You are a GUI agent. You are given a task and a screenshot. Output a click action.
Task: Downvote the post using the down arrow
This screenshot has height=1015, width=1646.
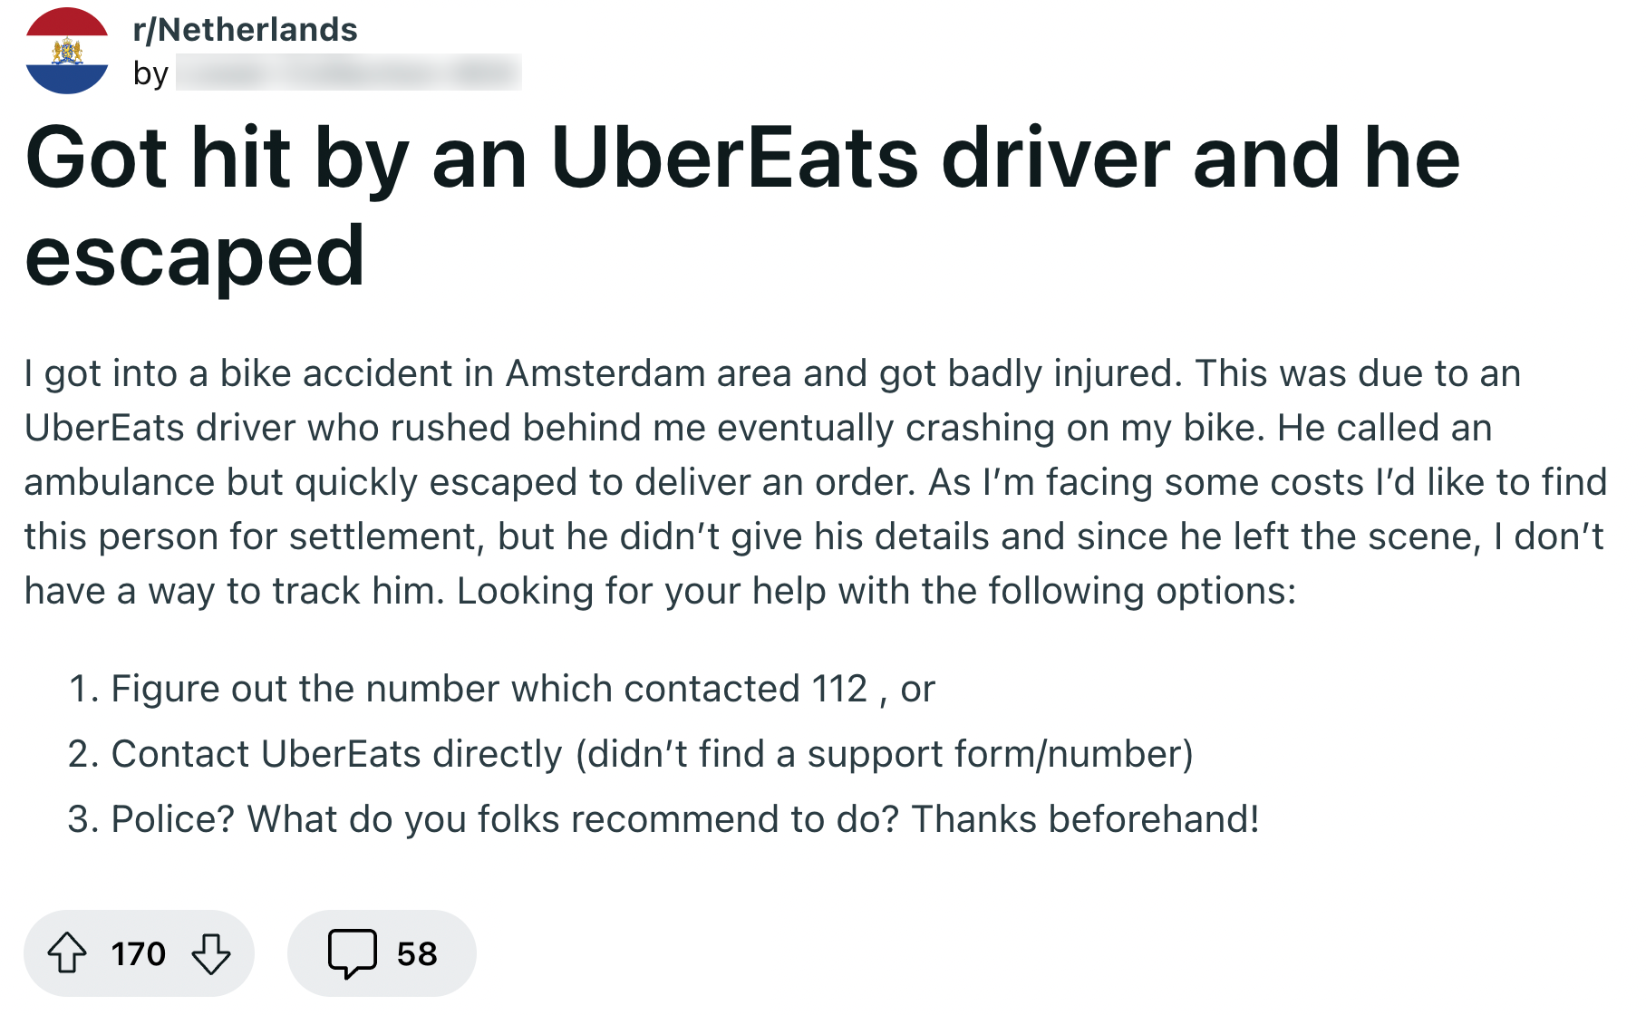[x=210, y=953]
